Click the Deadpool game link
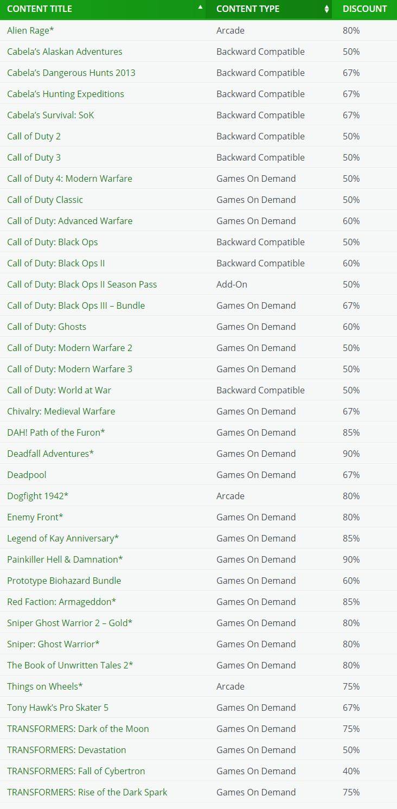The image size is (397, 809). click(x=27, y=475)
